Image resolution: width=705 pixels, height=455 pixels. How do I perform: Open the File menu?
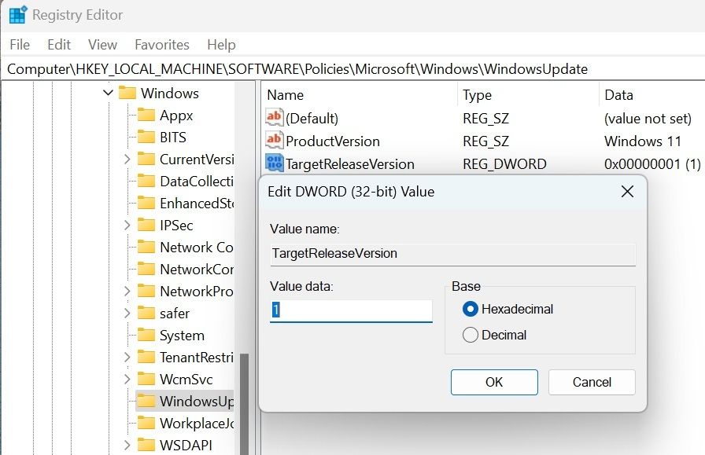(x=20, y=45)
